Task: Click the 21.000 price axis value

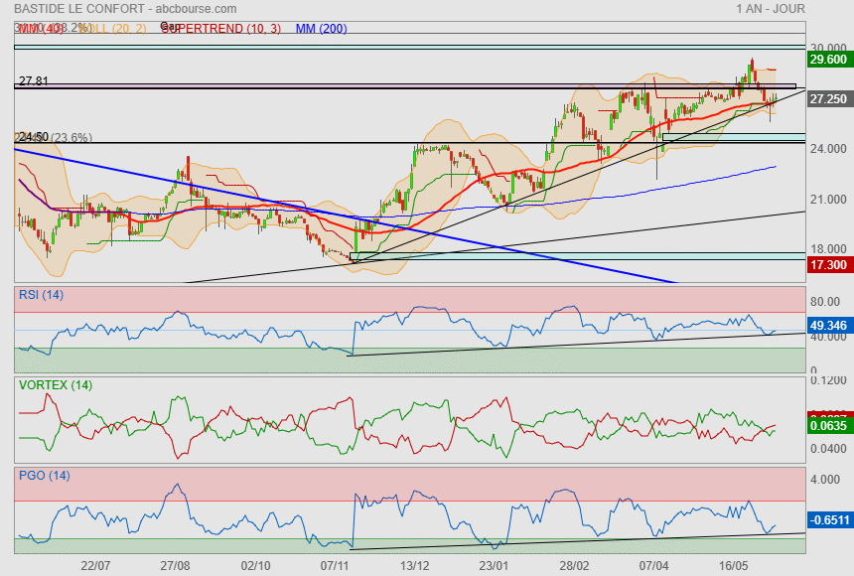Action: coord(828,200)
